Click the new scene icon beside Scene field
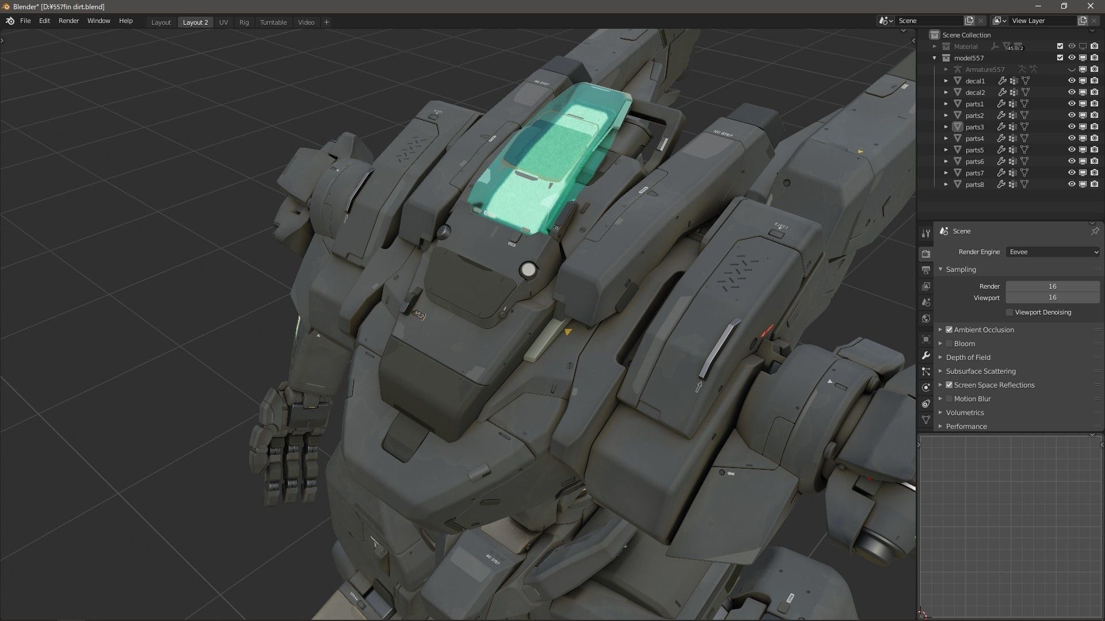Screen dimensions: 1105x621 pos(969,21)
